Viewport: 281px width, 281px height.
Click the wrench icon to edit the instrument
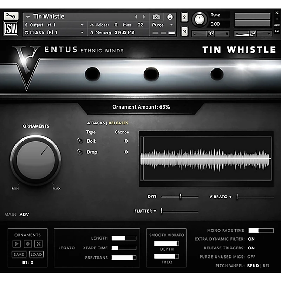tap(11, 16)
